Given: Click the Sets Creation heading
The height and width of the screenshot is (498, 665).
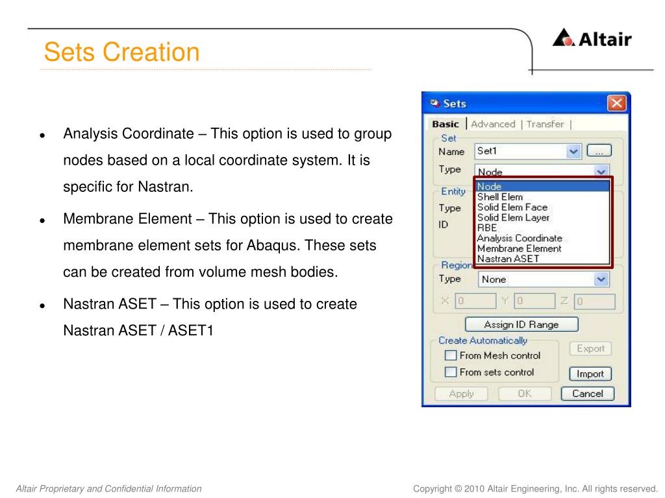Looking at the screenshot, I should (121, 52).
